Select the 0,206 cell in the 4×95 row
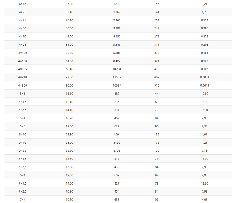Viewport: 236px width, 203px height. coord(205,45)
